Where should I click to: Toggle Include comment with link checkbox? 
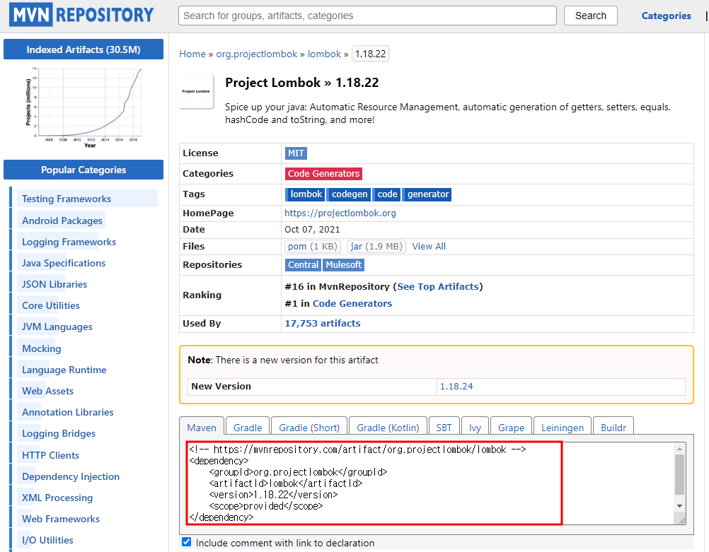[x=186, y=542]
